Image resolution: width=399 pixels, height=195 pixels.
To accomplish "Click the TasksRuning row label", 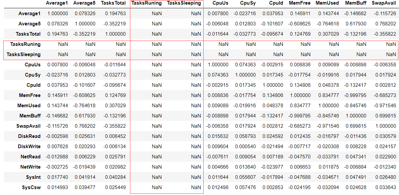I will click(x=25, y=44).
